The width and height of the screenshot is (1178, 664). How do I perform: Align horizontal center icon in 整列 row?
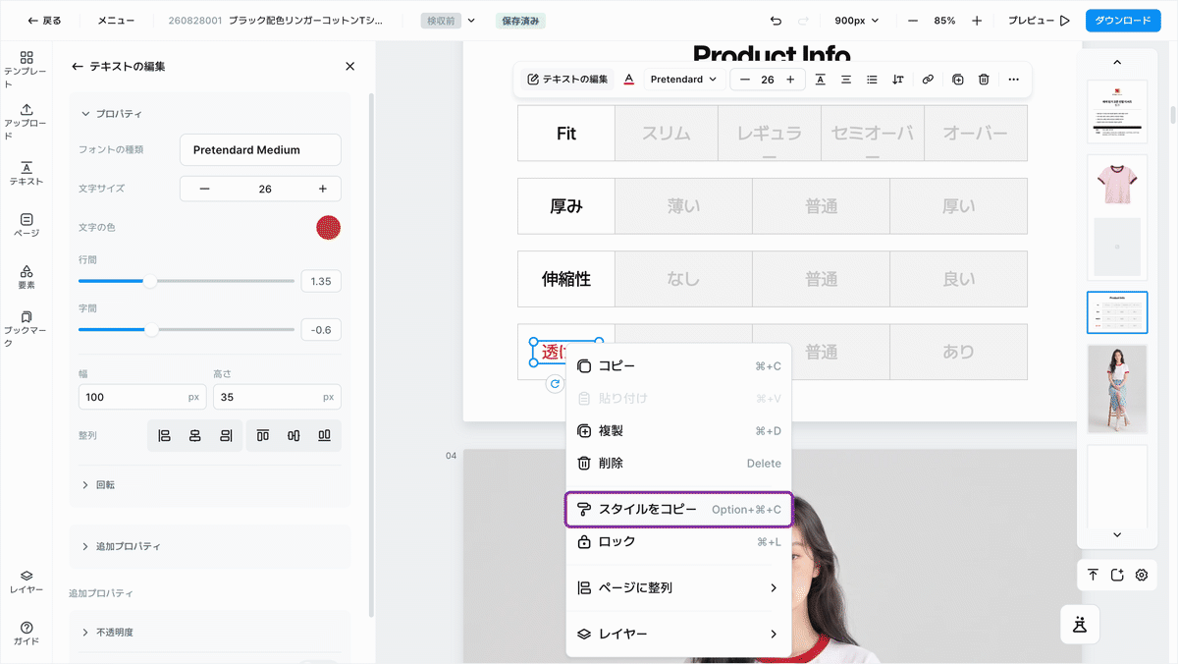(x=195, y=435)
